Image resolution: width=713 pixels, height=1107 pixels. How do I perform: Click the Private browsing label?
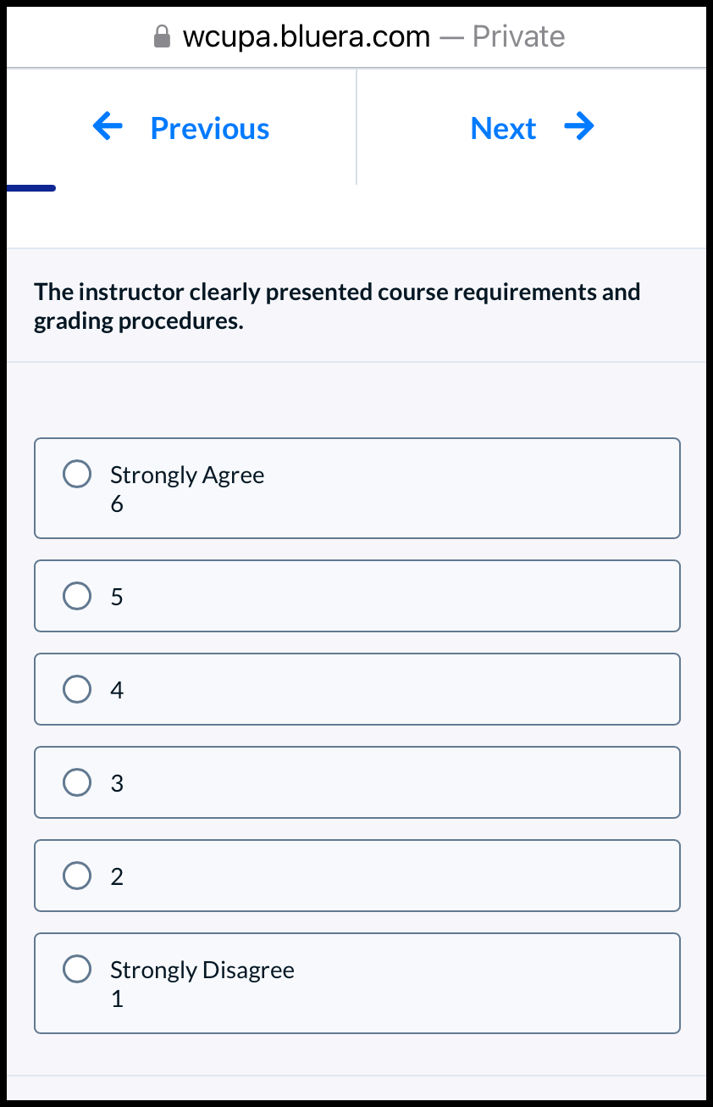pyautogui.click(x=518, y=36)
